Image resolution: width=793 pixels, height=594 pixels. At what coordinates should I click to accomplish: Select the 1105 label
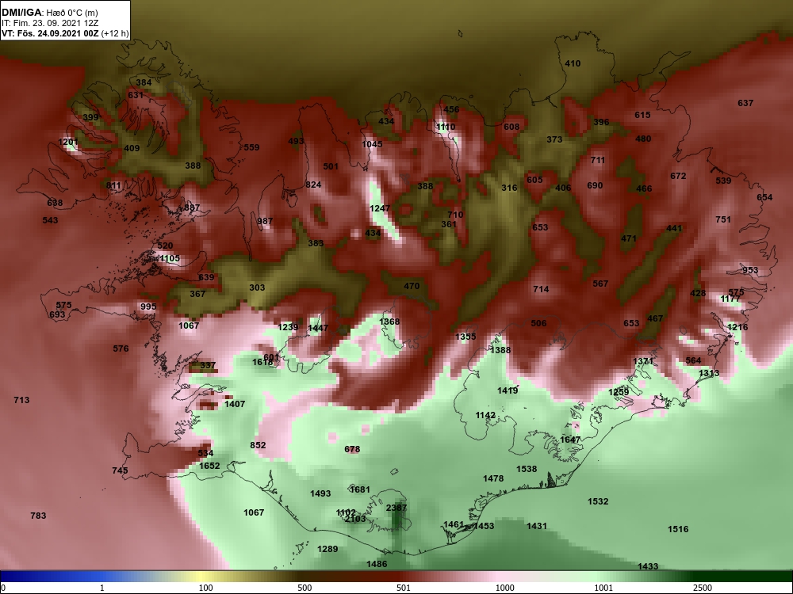[x=170, y=259]
